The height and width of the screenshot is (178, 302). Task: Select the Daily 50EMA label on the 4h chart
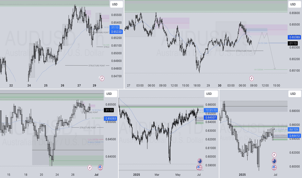[93, 139]
